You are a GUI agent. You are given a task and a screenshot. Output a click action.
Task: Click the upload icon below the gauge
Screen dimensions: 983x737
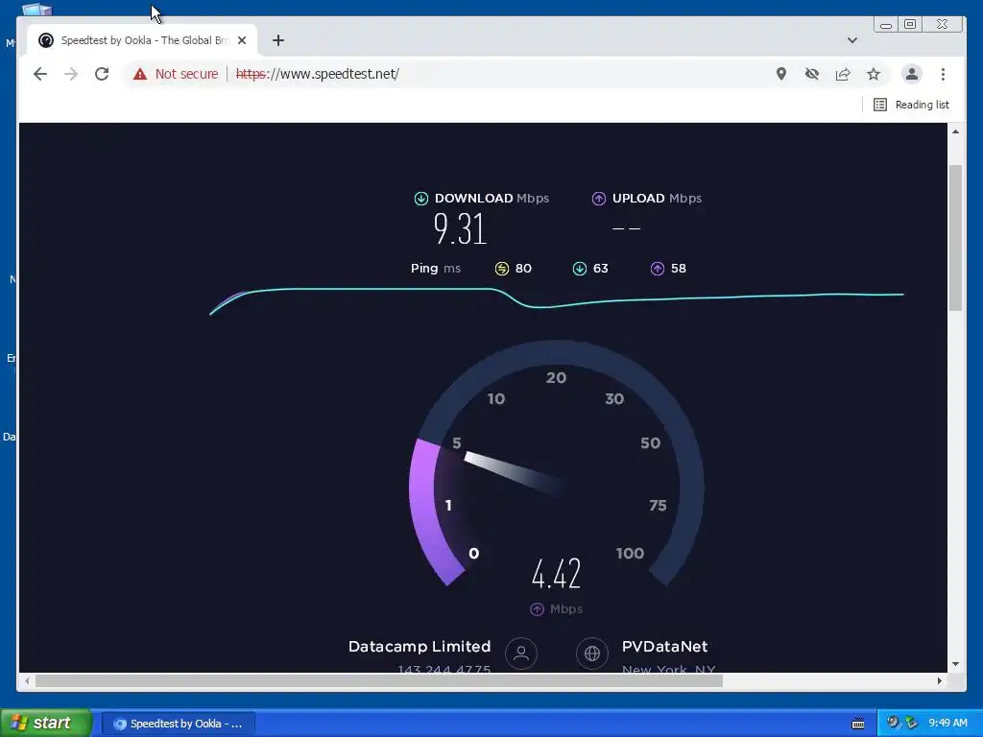(x=537, y=609)
